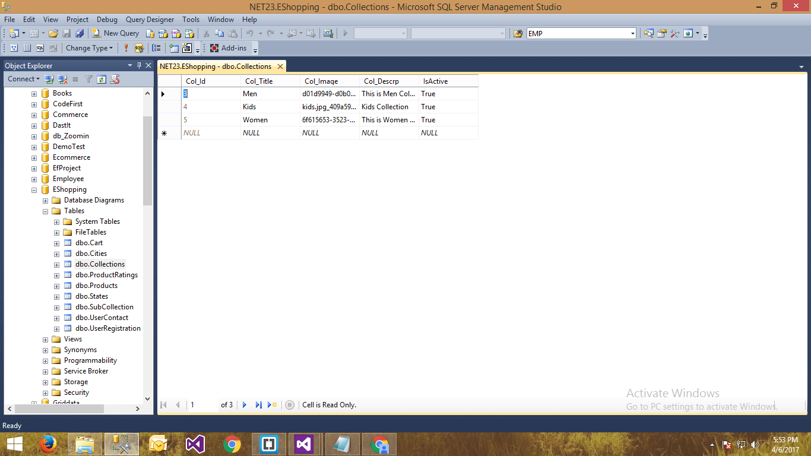Screen dimensions: 811x456
Task: Click the Windows Start button
Action: (x=14, y=444)
